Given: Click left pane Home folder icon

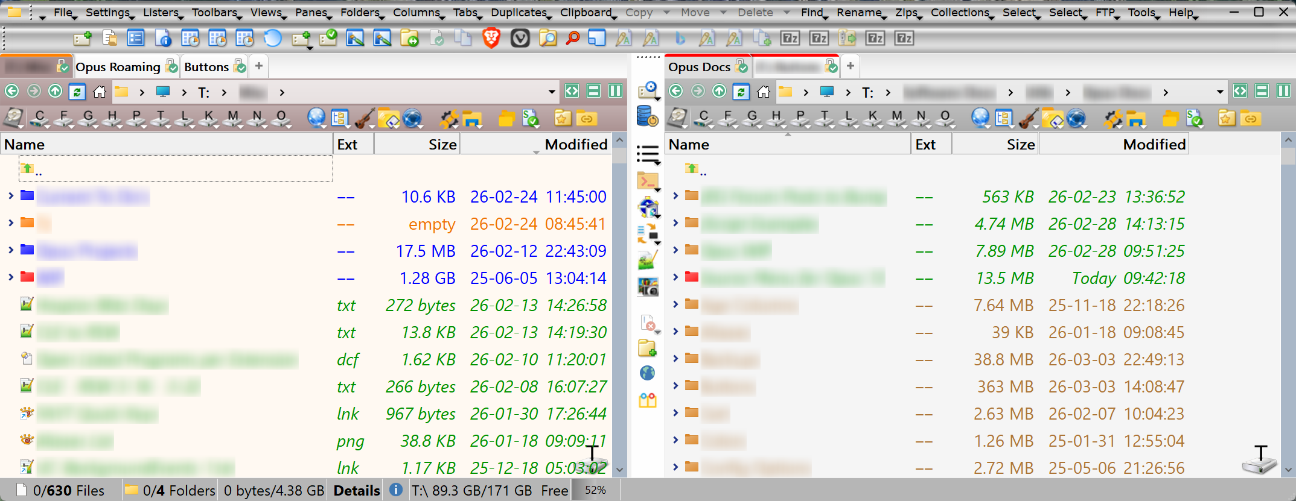Looking at the screenshot, I should (x=100, y=92).
